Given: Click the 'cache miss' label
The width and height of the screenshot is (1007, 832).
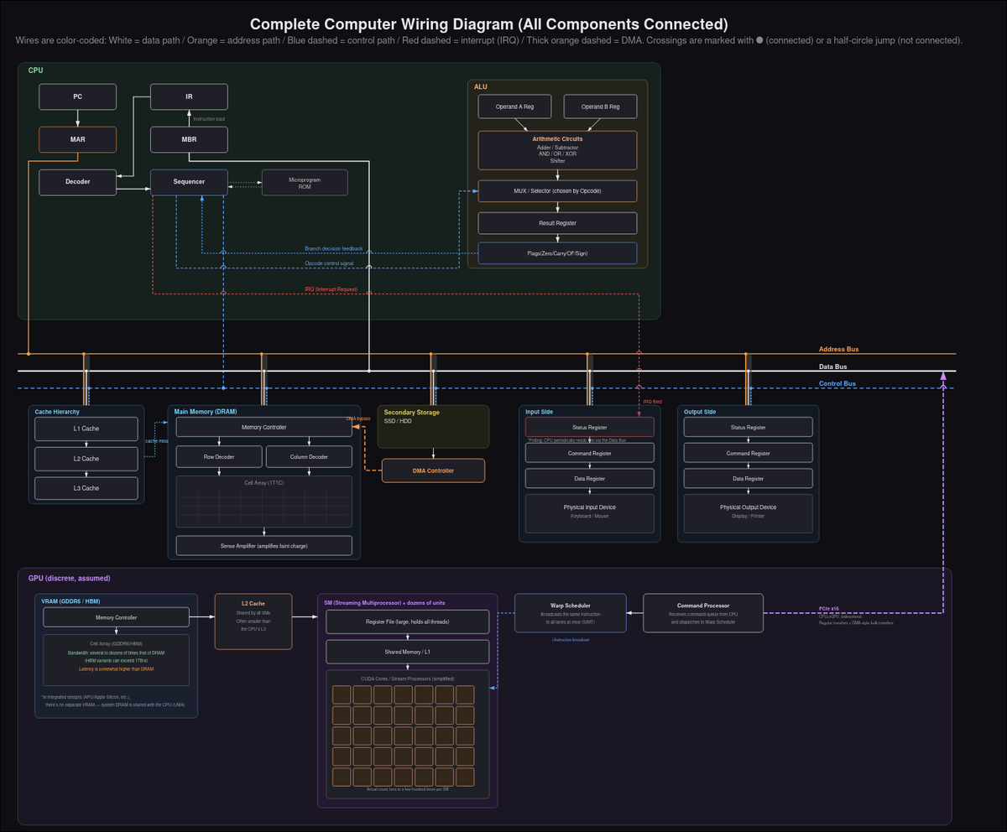Looking at the screenshot, I should pos(157,441).
